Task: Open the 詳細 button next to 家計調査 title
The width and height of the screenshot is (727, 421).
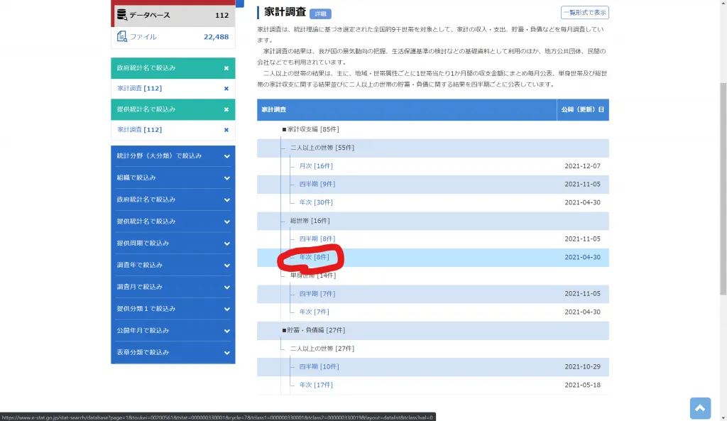Action: click(320, 14)
